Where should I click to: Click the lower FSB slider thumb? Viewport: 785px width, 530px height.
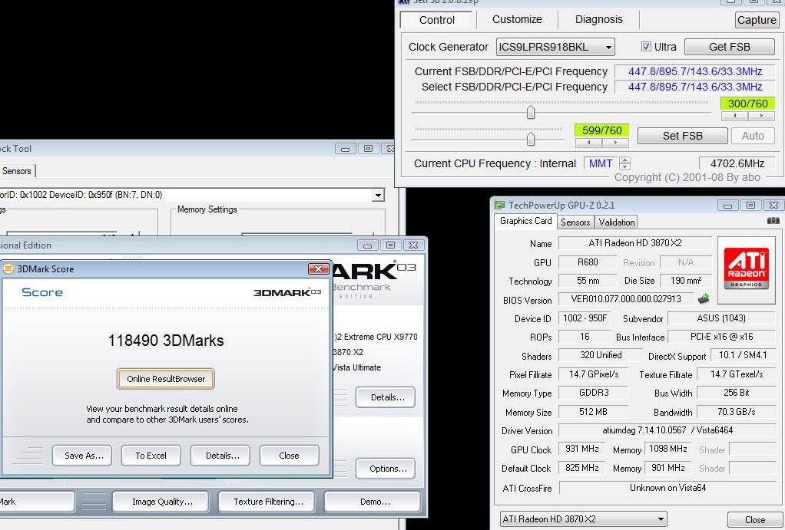(531, 139)
